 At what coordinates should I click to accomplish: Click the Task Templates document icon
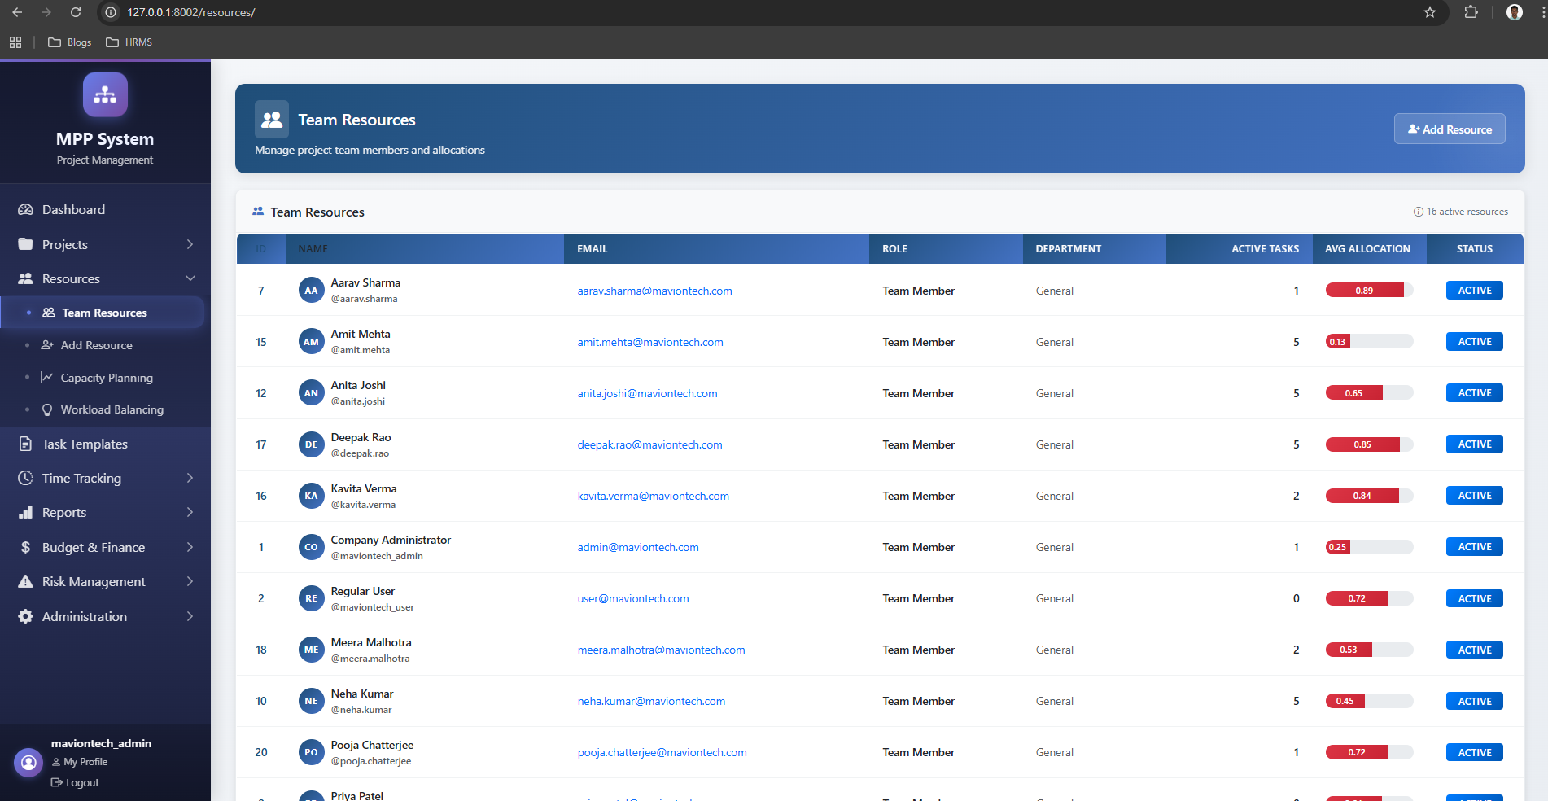tap(25, 444)
